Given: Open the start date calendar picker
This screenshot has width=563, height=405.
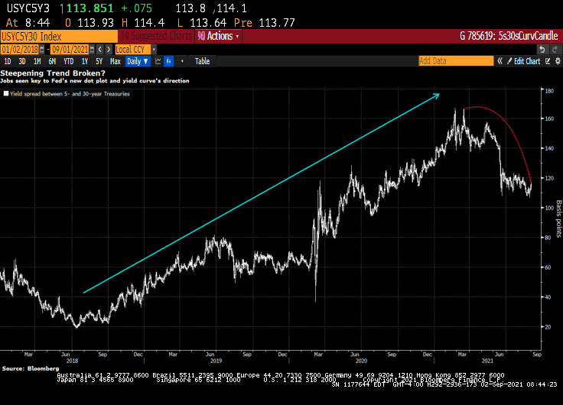Looking at the screenshot, I should (x=43, y=48).
